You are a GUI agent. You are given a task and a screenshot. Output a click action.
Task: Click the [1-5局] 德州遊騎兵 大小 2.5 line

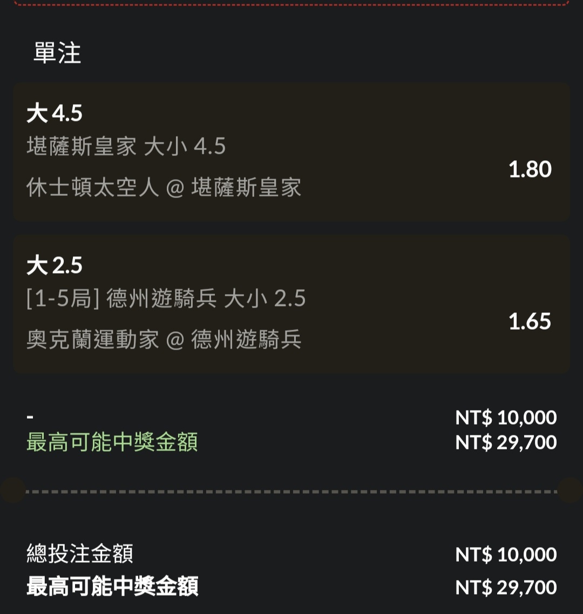166,298
